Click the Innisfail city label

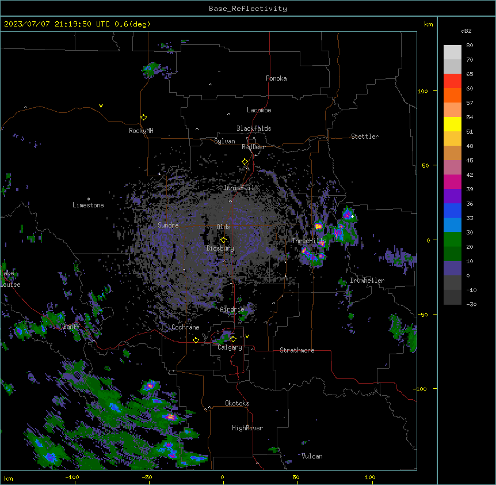click(x=239, y=188)
